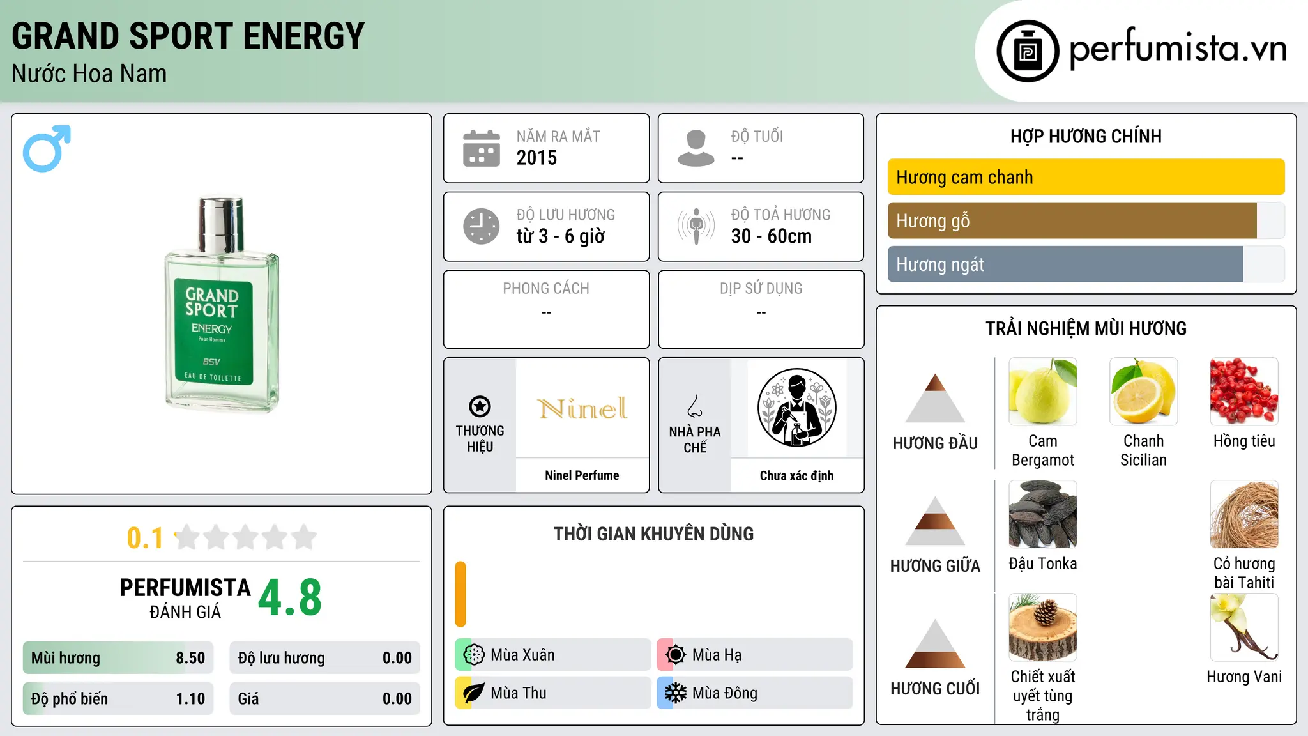Select the Chanh Sicilian lemon image
This screenshot has height=736, width=1308.
point(1143,392)
